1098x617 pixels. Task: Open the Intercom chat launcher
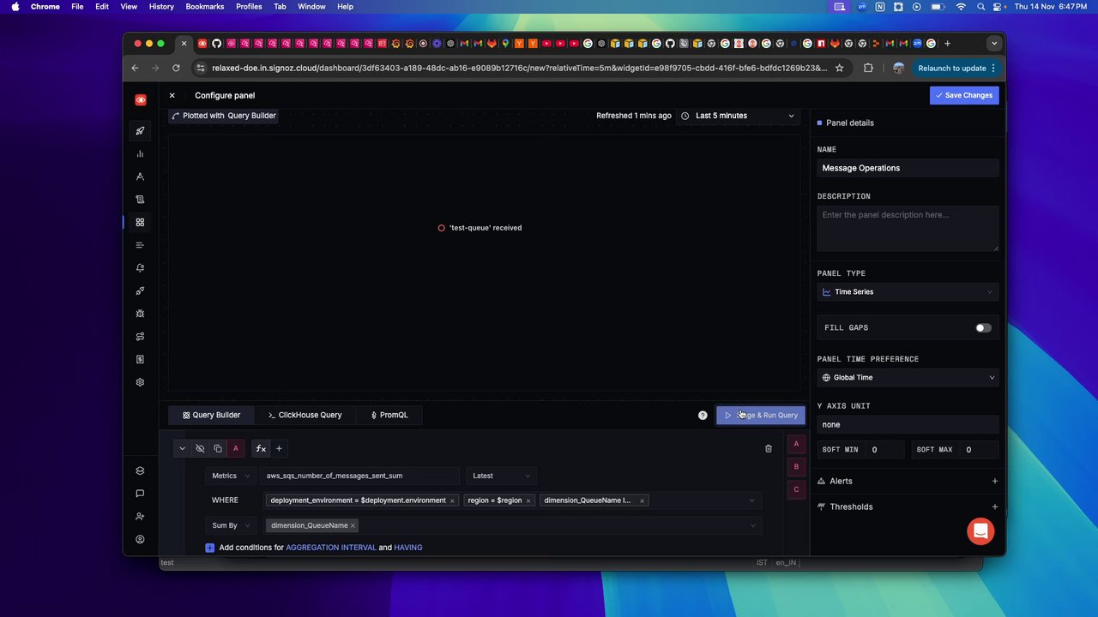coord(980,531)
